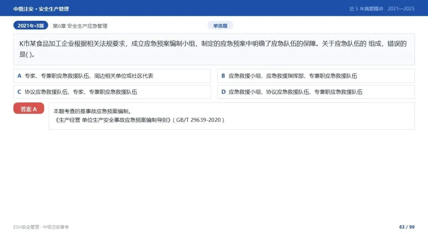Screen dimensions: 428x241
Task: Click the GB/T 29639-2020 reference line
Action: tap(139, 120)
